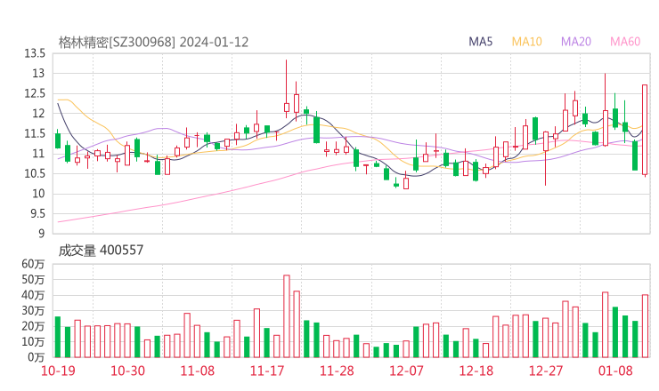
Task: Click the 12-27 date axis label
Action: (546, 371)
